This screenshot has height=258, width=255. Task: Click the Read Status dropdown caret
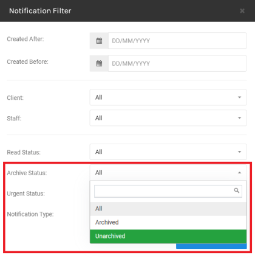pos(239,152)
